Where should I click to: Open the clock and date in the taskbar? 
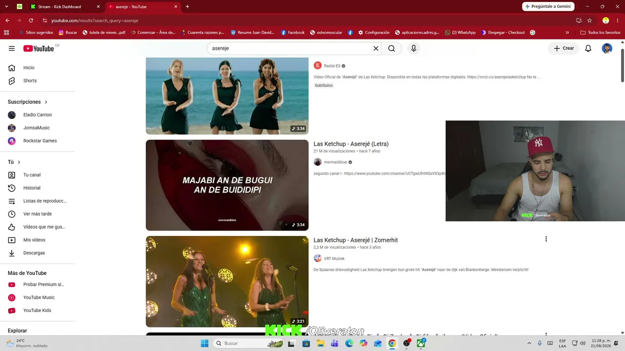[x=601, y=343]
